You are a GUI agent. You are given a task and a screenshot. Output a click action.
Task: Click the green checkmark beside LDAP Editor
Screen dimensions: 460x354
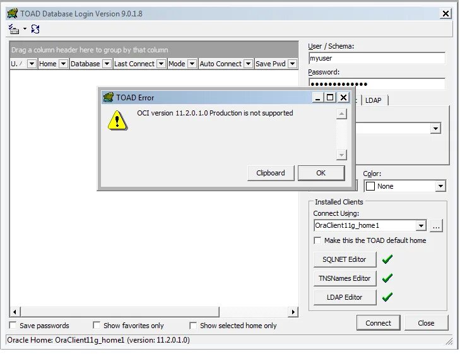pos(387,297)
